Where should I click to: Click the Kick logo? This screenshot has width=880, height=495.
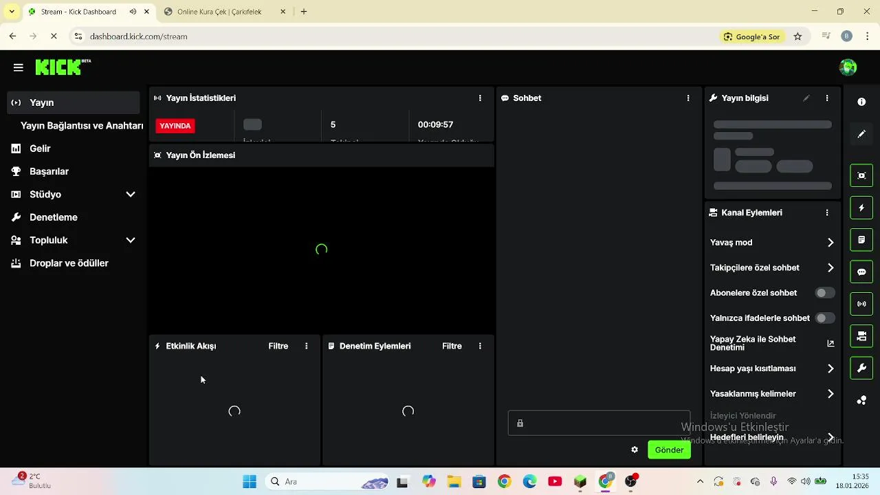click(63, 67)
